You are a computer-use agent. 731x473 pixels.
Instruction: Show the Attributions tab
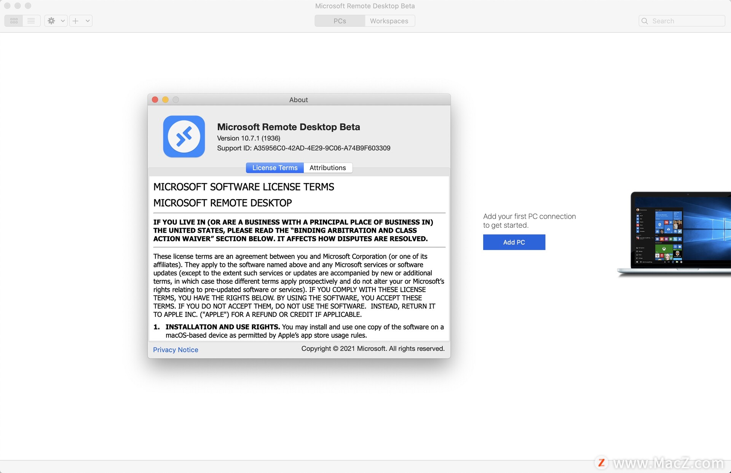coord(328,168)
